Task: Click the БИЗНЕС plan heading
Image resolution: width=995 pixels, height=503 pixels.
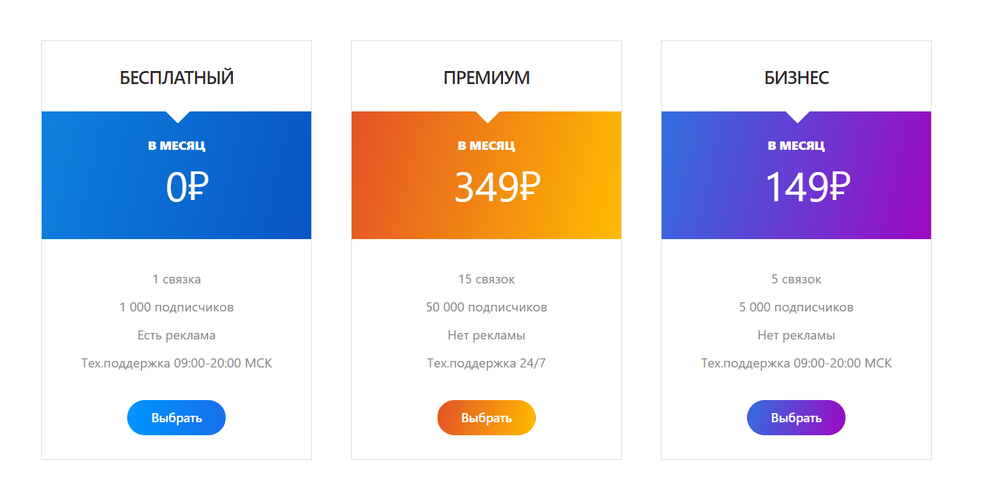Action: point(797,78)
